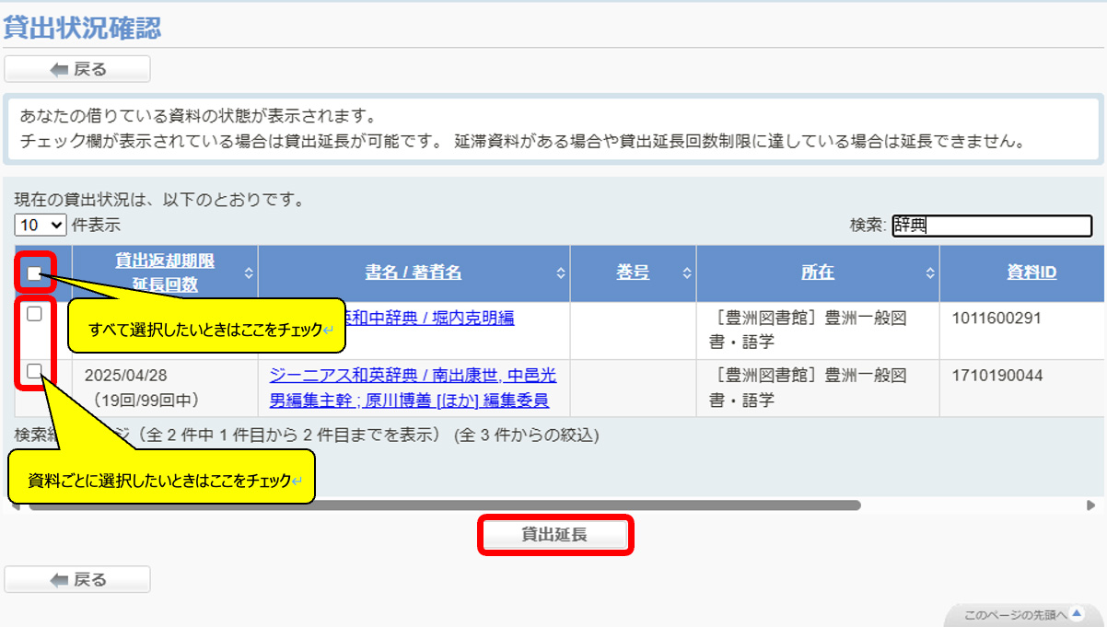Check the first row's loan checkbox
Screen dimensions: 1107x627
[34, 314]
